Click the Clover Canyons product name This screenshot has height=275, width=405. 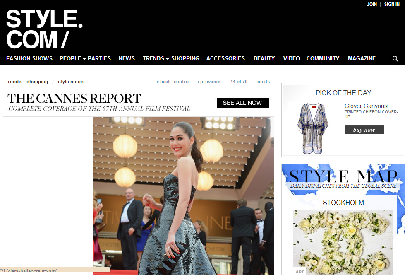pyautogui.click(x=366, y=106)
